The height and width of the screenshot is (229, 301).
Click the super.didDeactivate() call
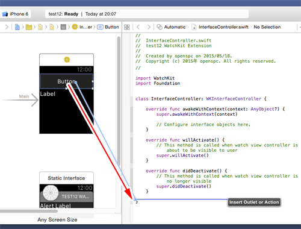184,186
